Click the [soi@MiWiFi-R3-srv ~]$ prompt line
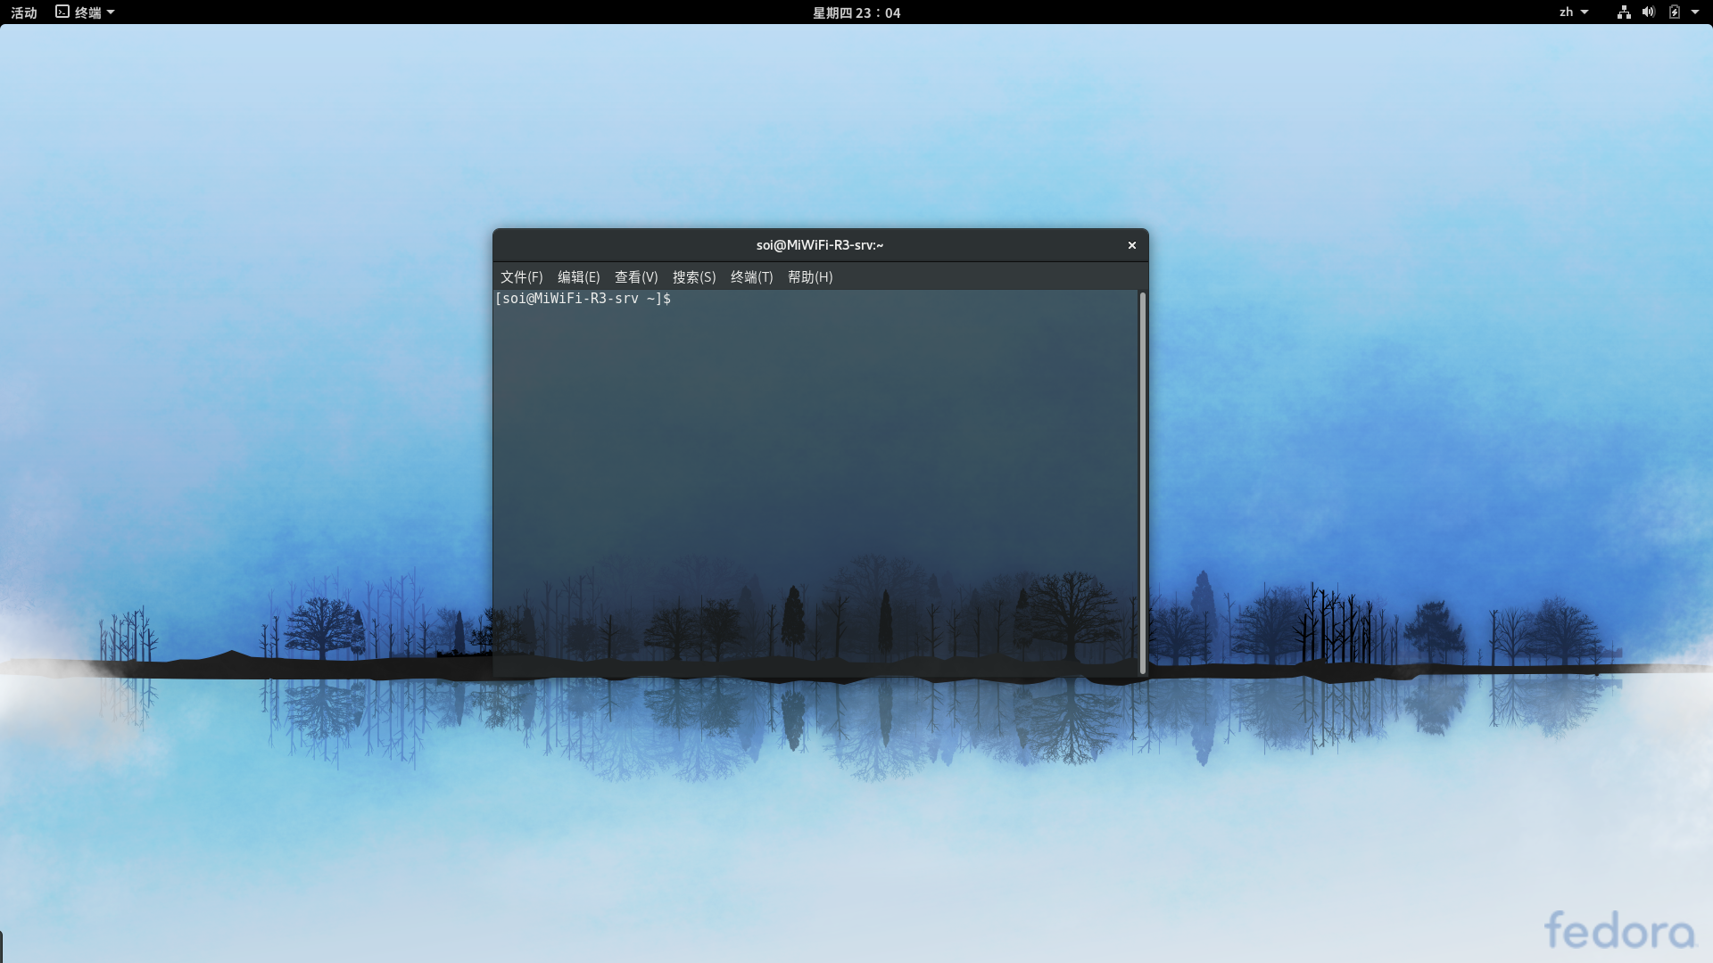Screen dimensions: 1713x963 click(x=583, y=299)
